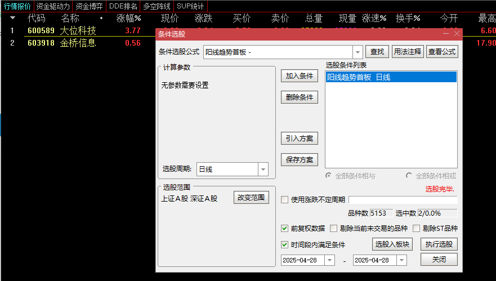Sort by the 今开 column header
Viewport: 496px width, 281px height.
pos(449,19)
